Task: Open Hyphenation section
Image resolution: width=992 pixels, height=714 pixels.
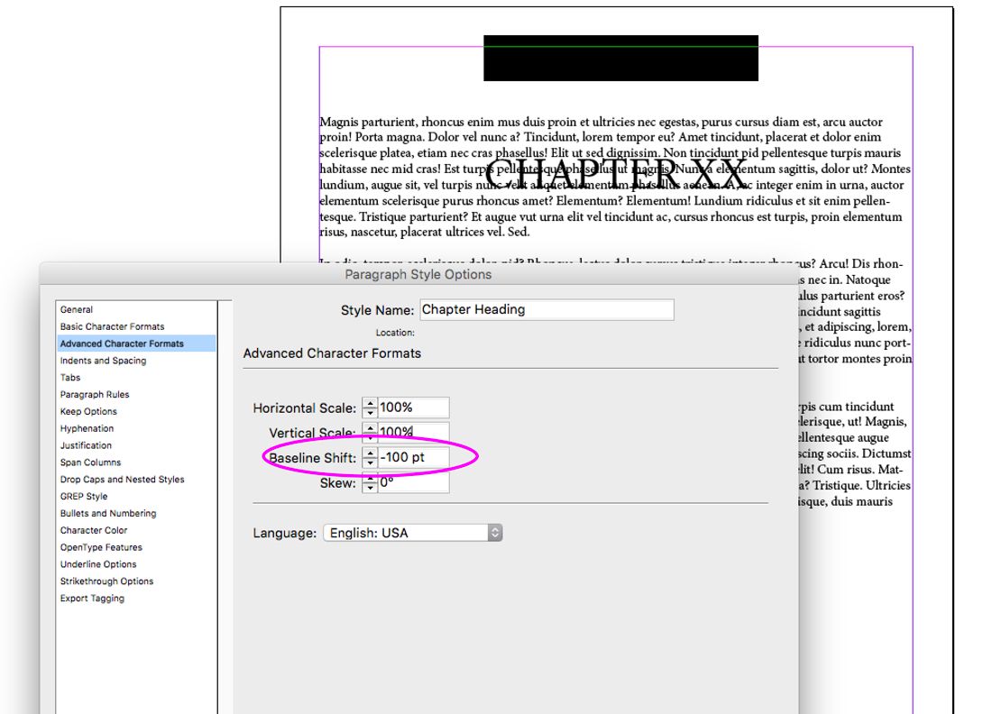Action: (87, 429)
